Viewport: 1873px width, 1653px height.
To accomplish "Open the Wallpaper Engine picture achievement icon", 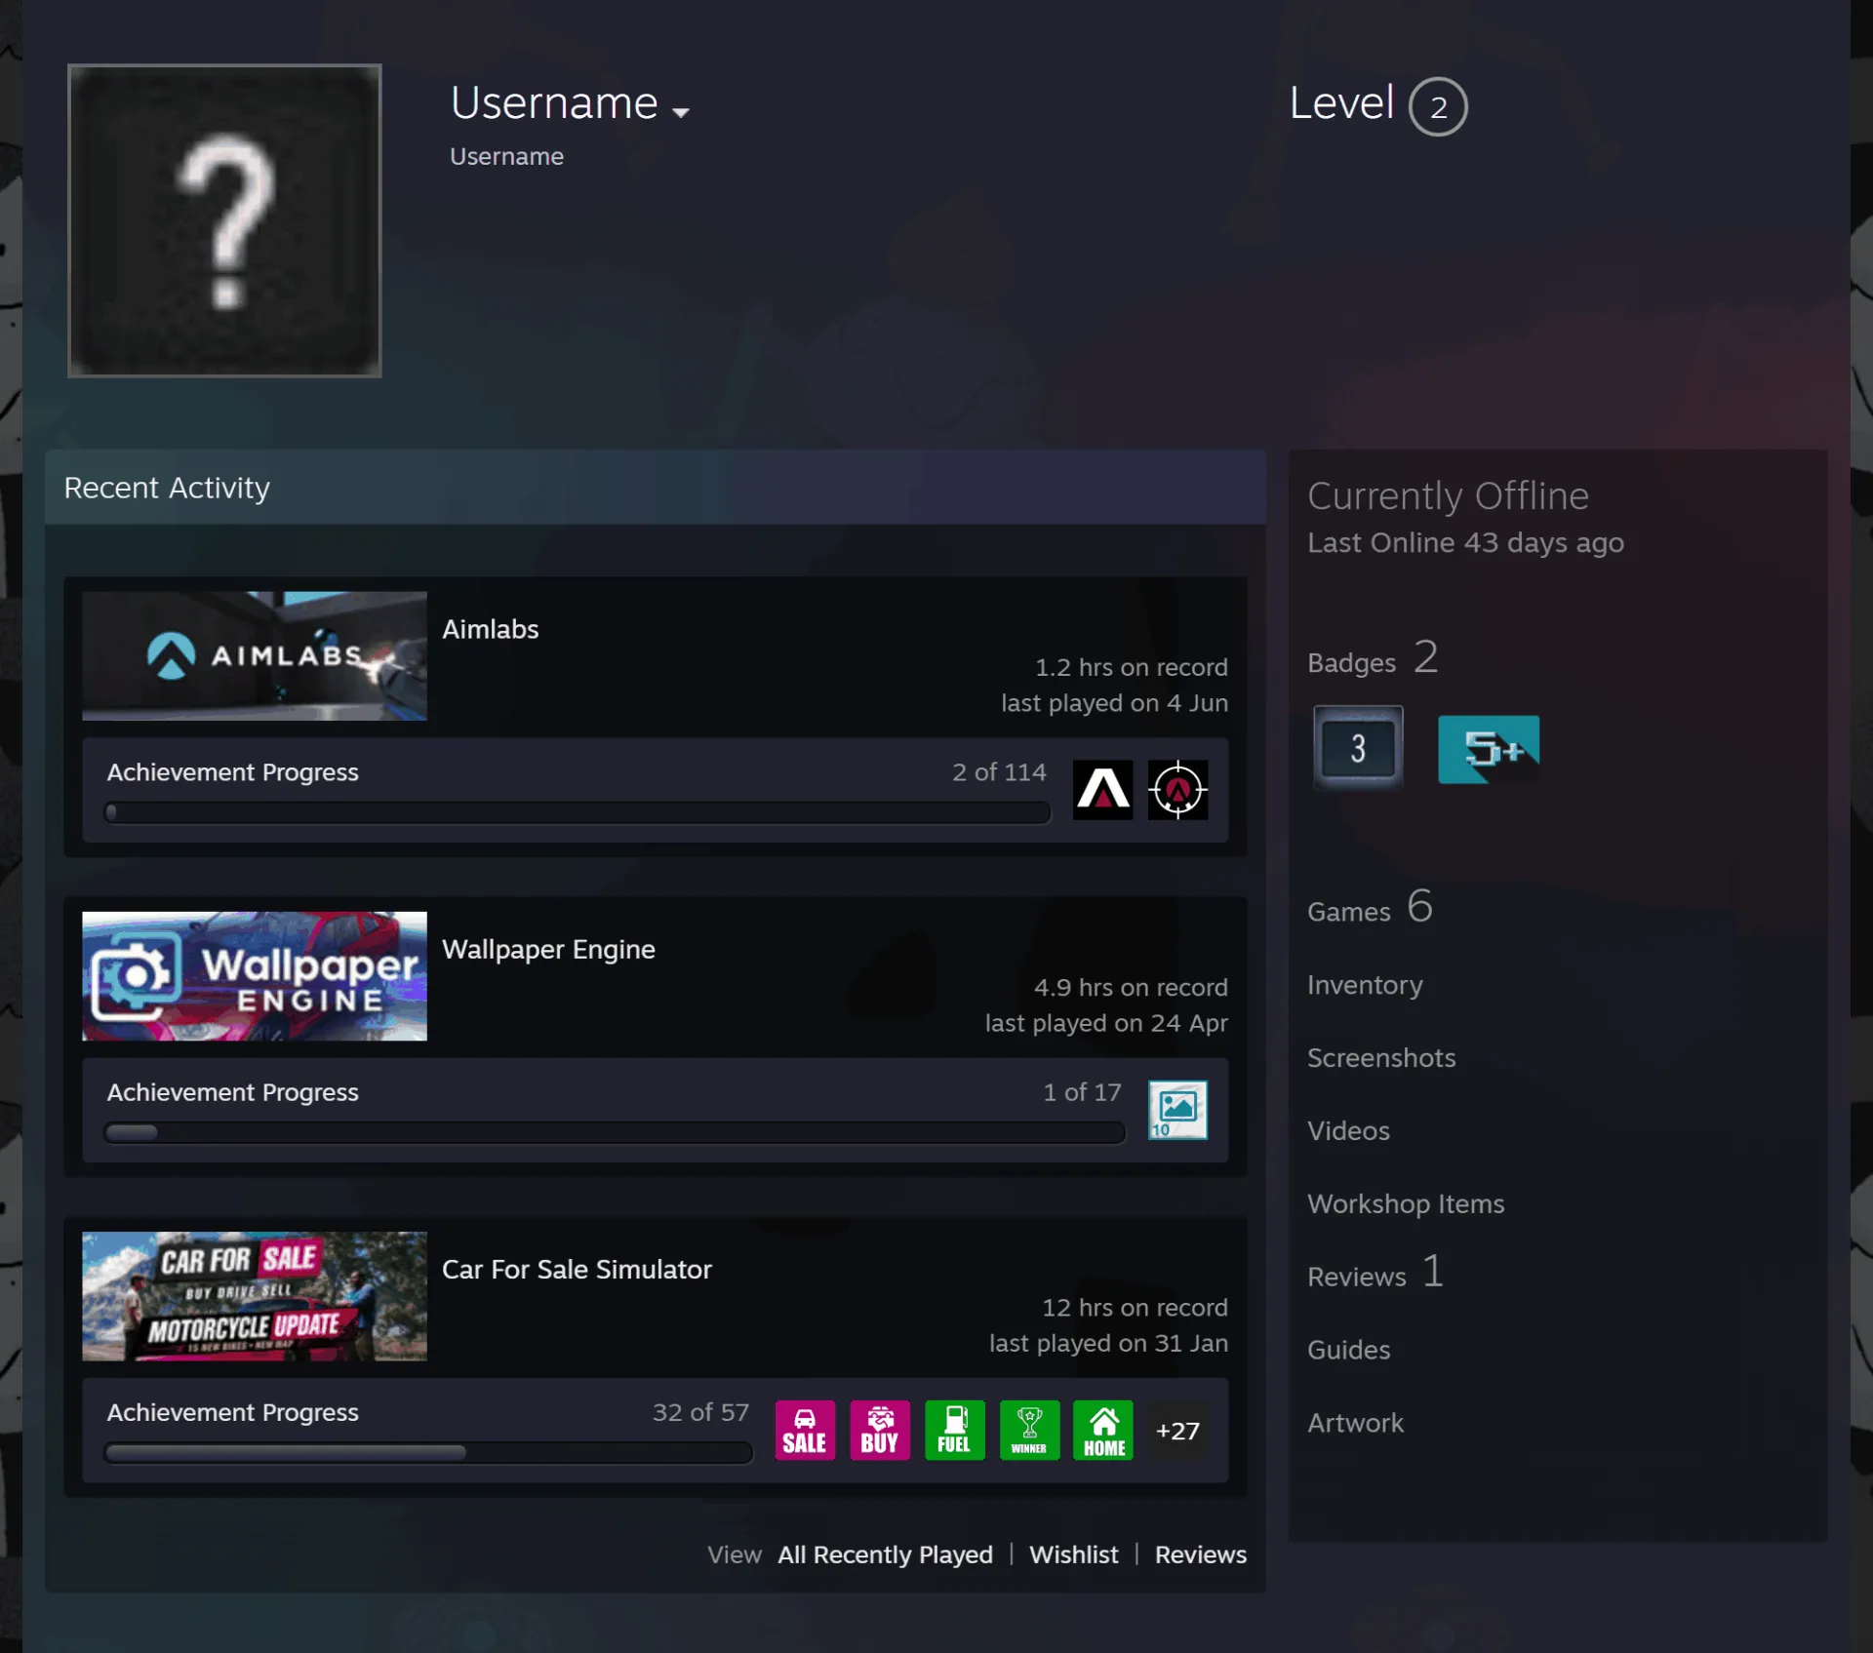I will tap(1177, 1110).
